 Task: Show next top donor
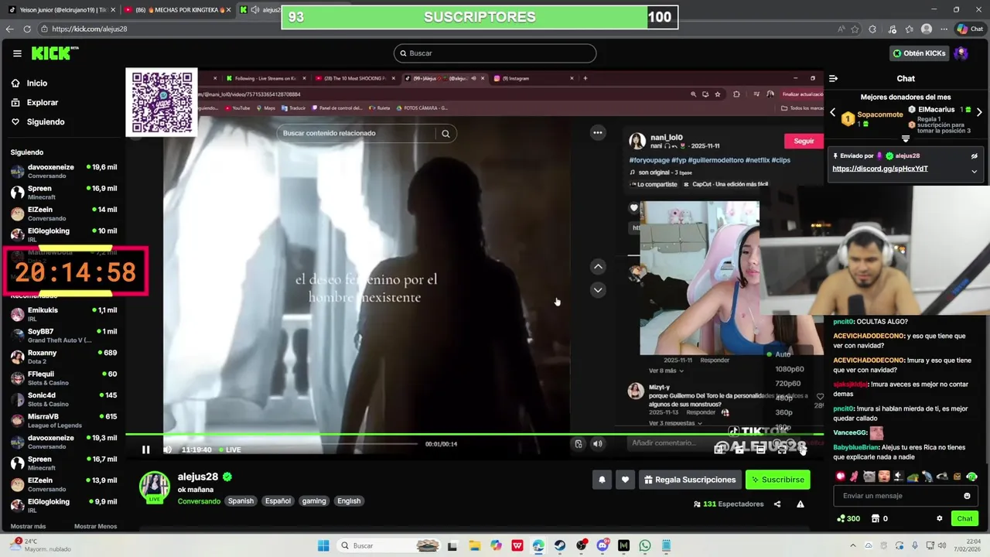(979, 112)
